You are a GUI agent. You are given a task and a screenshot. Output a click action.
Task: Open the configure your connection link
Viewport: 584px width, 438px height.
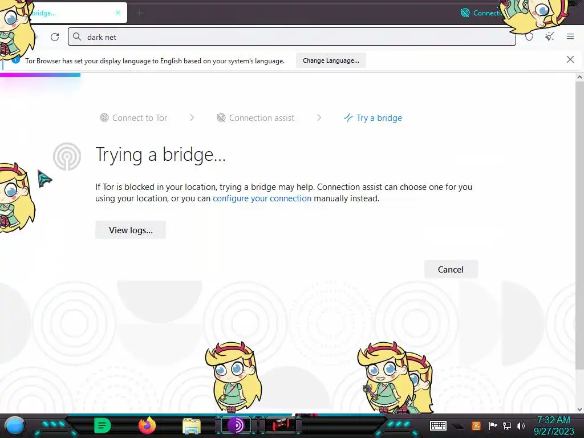pos(262,198)
